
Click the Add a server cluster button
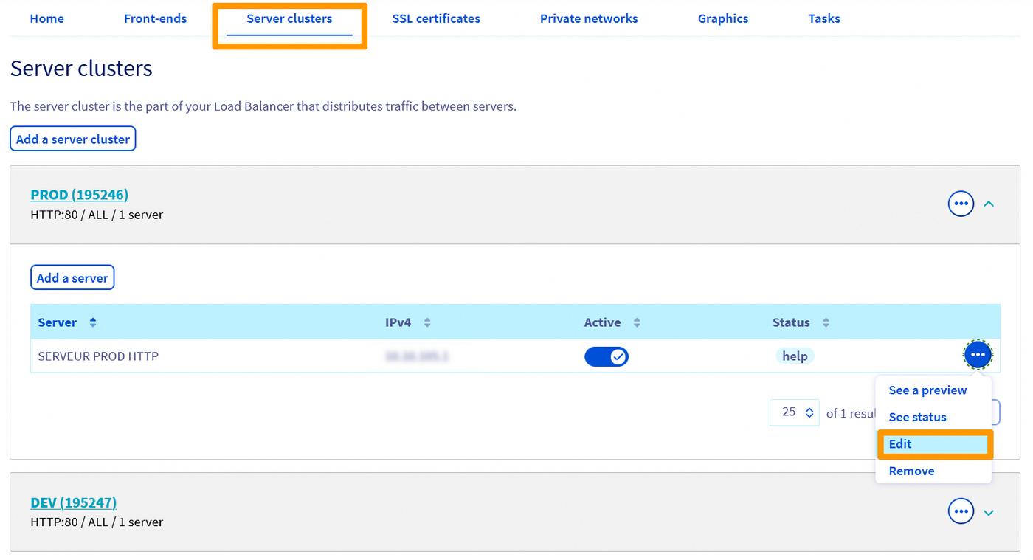(x=73, y=139)
